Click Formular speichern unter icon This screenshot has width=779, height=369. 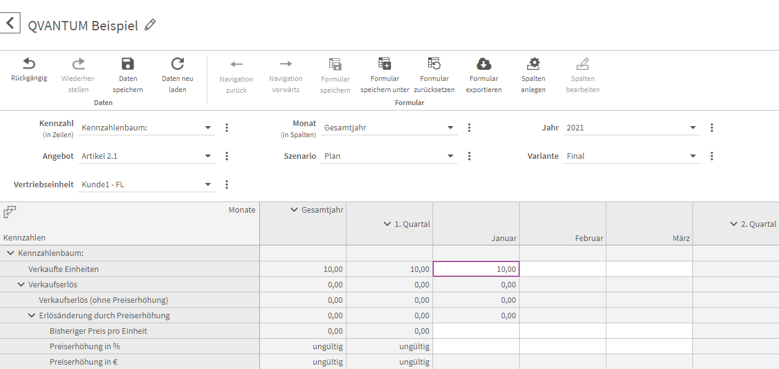coord(385,64)
